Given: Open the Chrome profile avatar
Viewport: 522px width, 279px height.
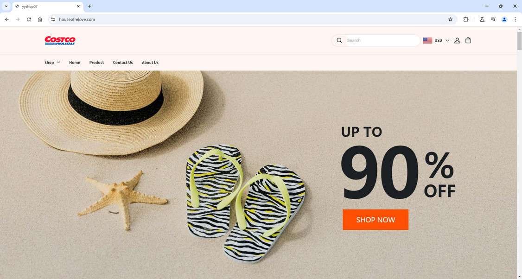Looking at the screenshot, I should (504, 19).
